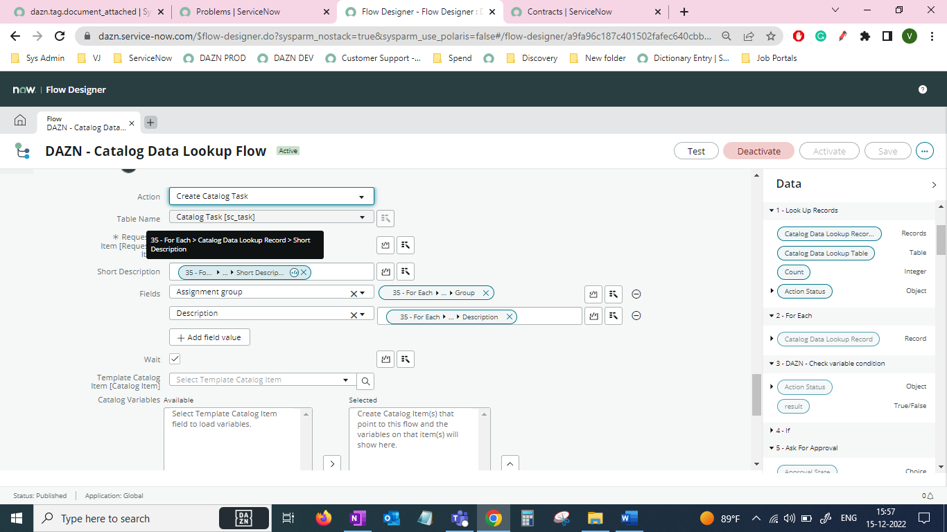Open the Job Portals bookmark folder

770,58
